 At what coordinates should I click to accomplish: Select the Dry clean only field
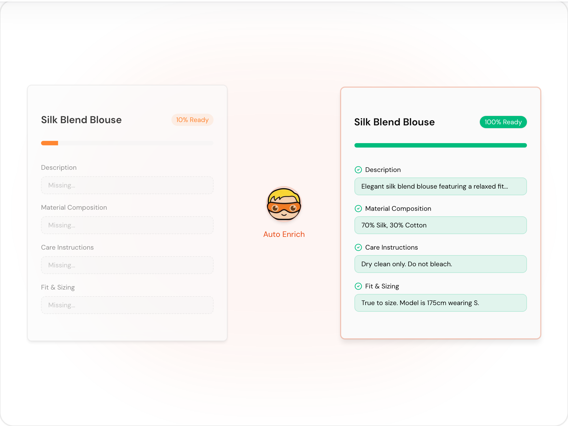(x=440, y=264)
